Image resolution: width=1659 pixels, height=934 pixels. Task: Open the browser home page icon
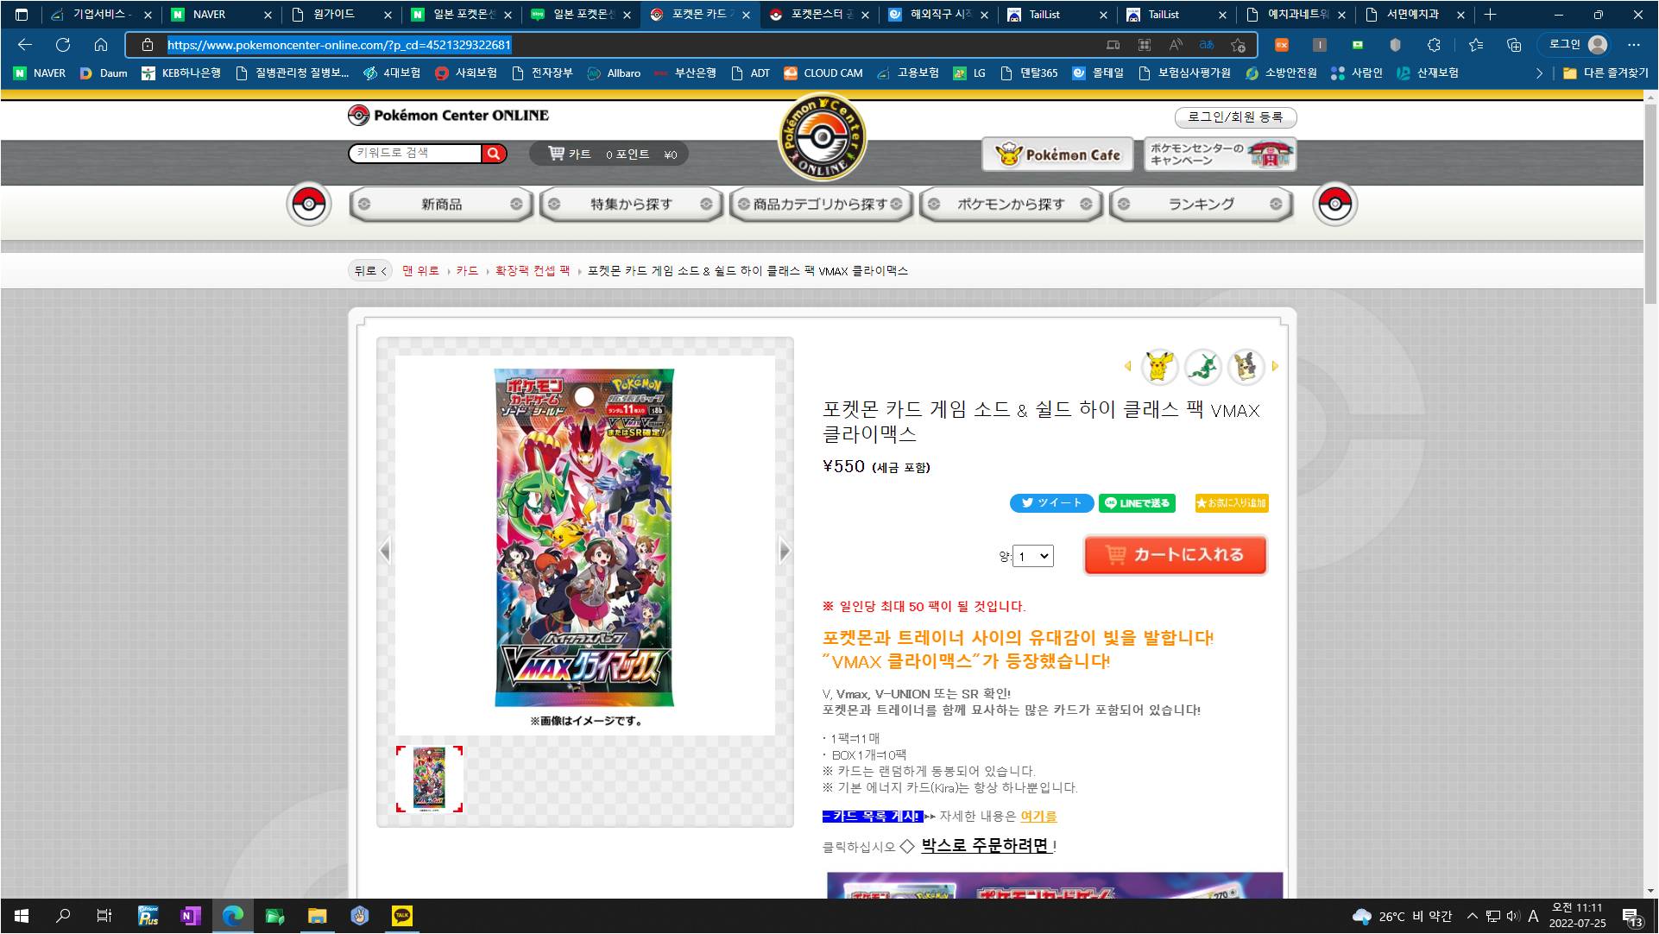pos(101,45)
